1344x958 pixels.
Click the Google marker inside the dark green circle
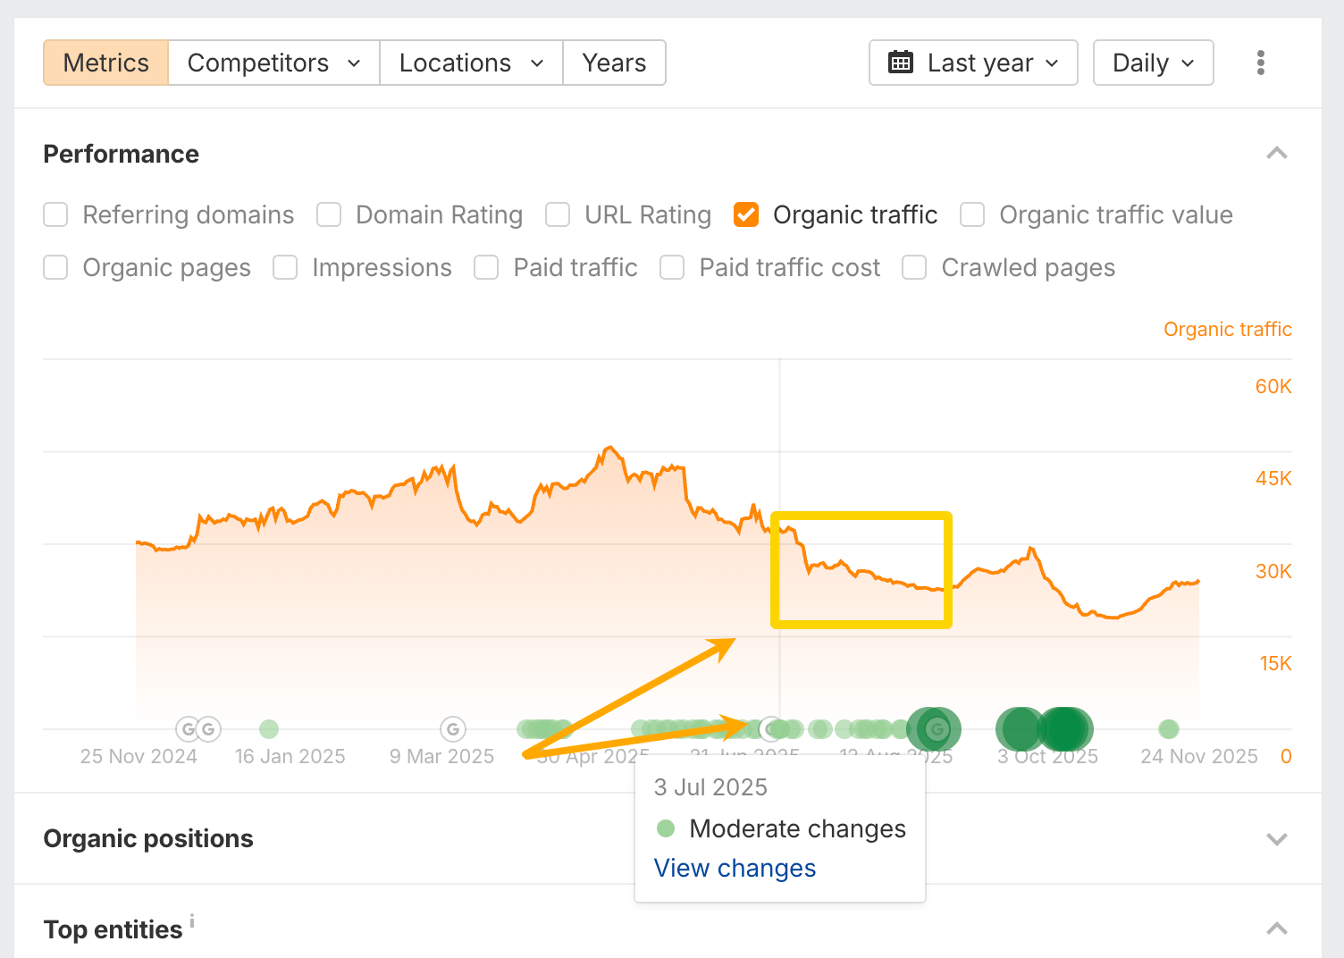[937, 729]
